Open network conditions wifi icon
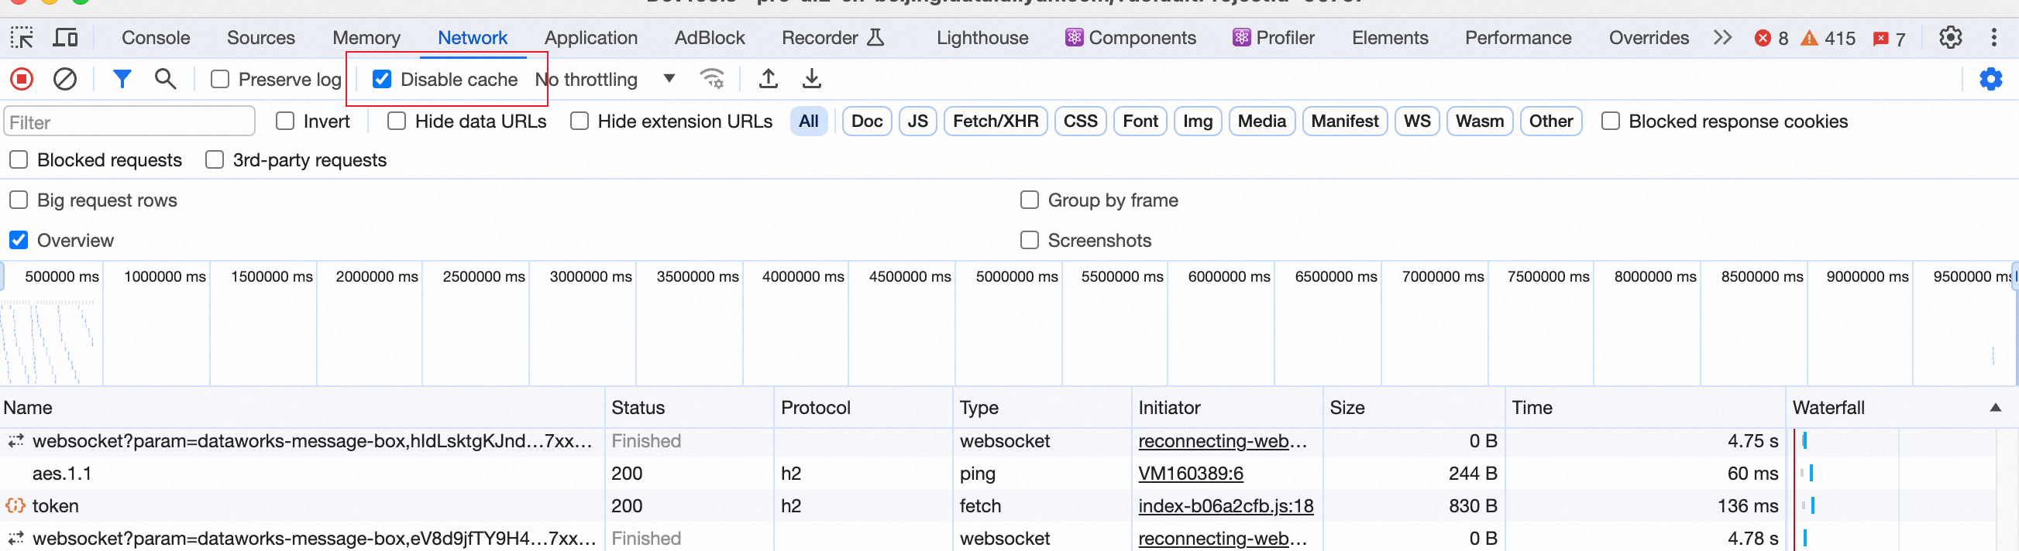The image size is (2019, 551). tap(712, 79)
